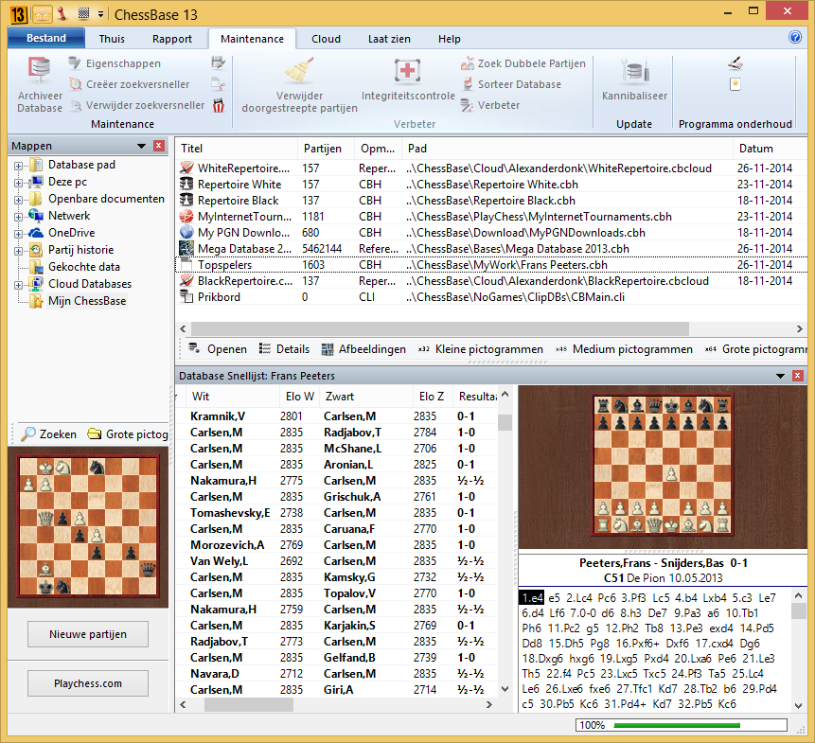Open Eigenschappen in Maintenance ribbon
The width and height of the screenshot is (815, 743).
pyautogui.click(x=115, y=63)
